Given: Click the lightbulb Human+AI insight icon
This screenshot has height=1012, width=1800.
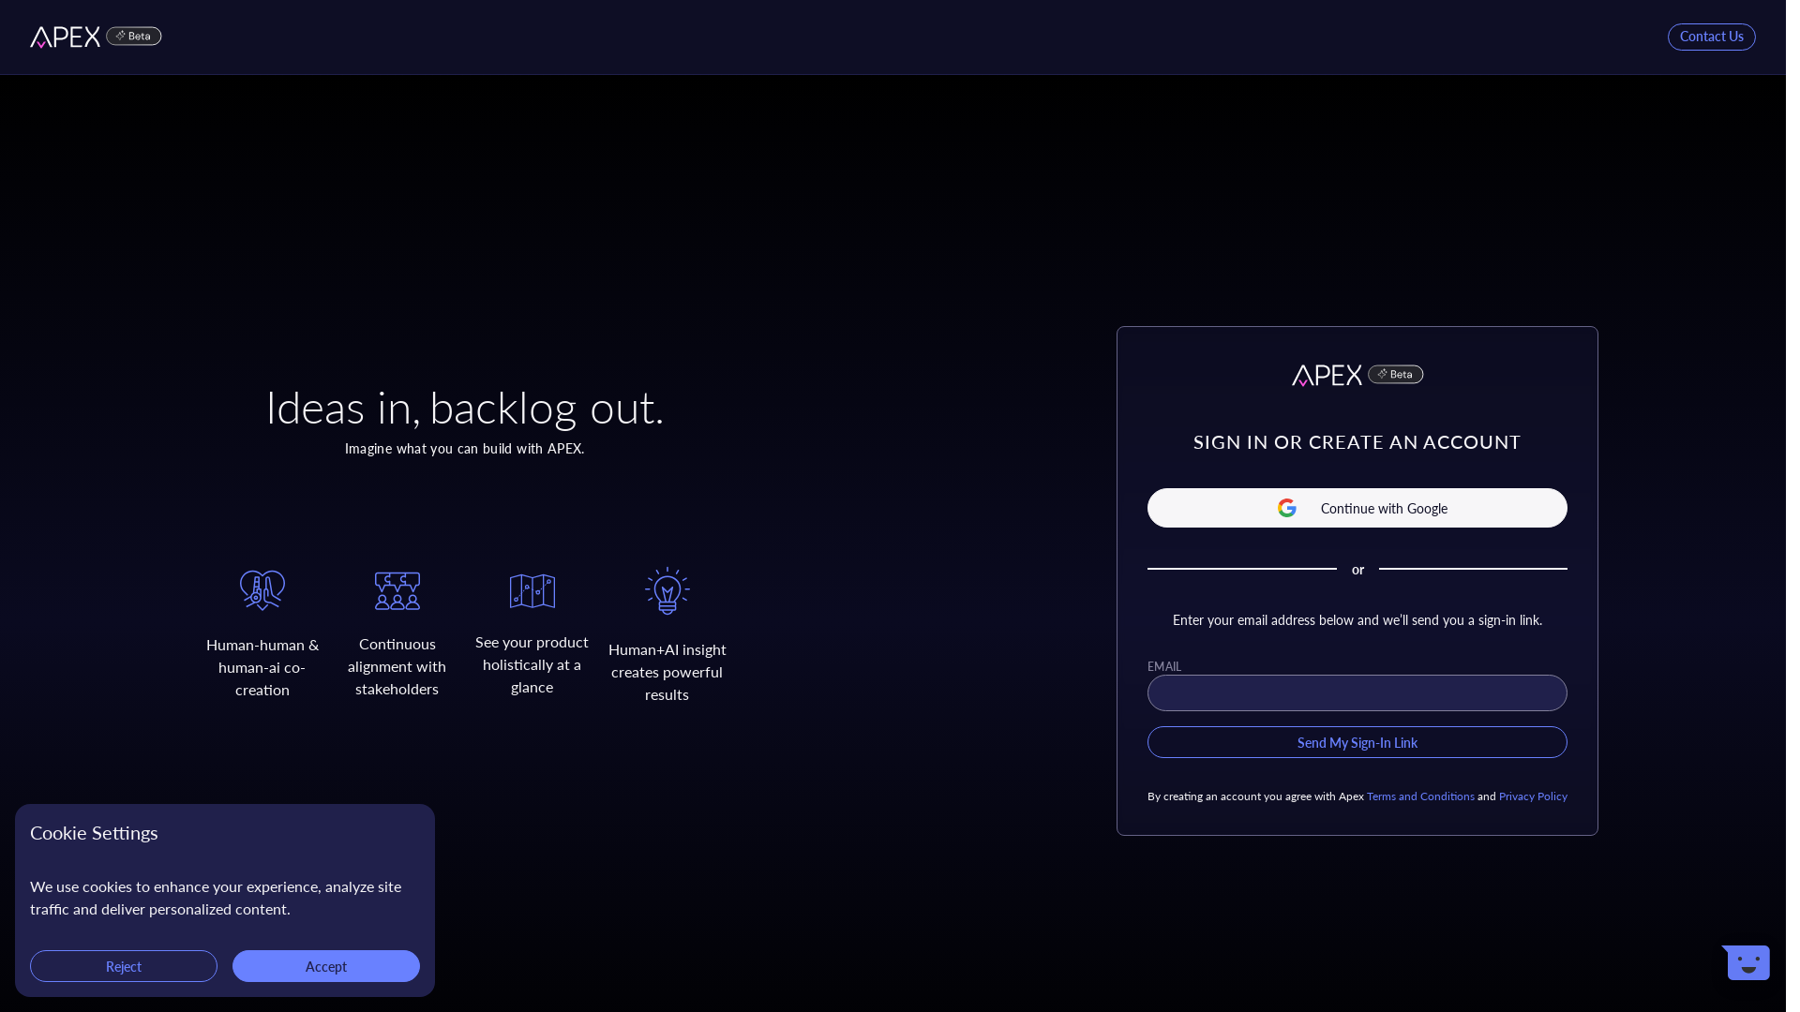Looking at the screenshot, I should pos(667,591).
